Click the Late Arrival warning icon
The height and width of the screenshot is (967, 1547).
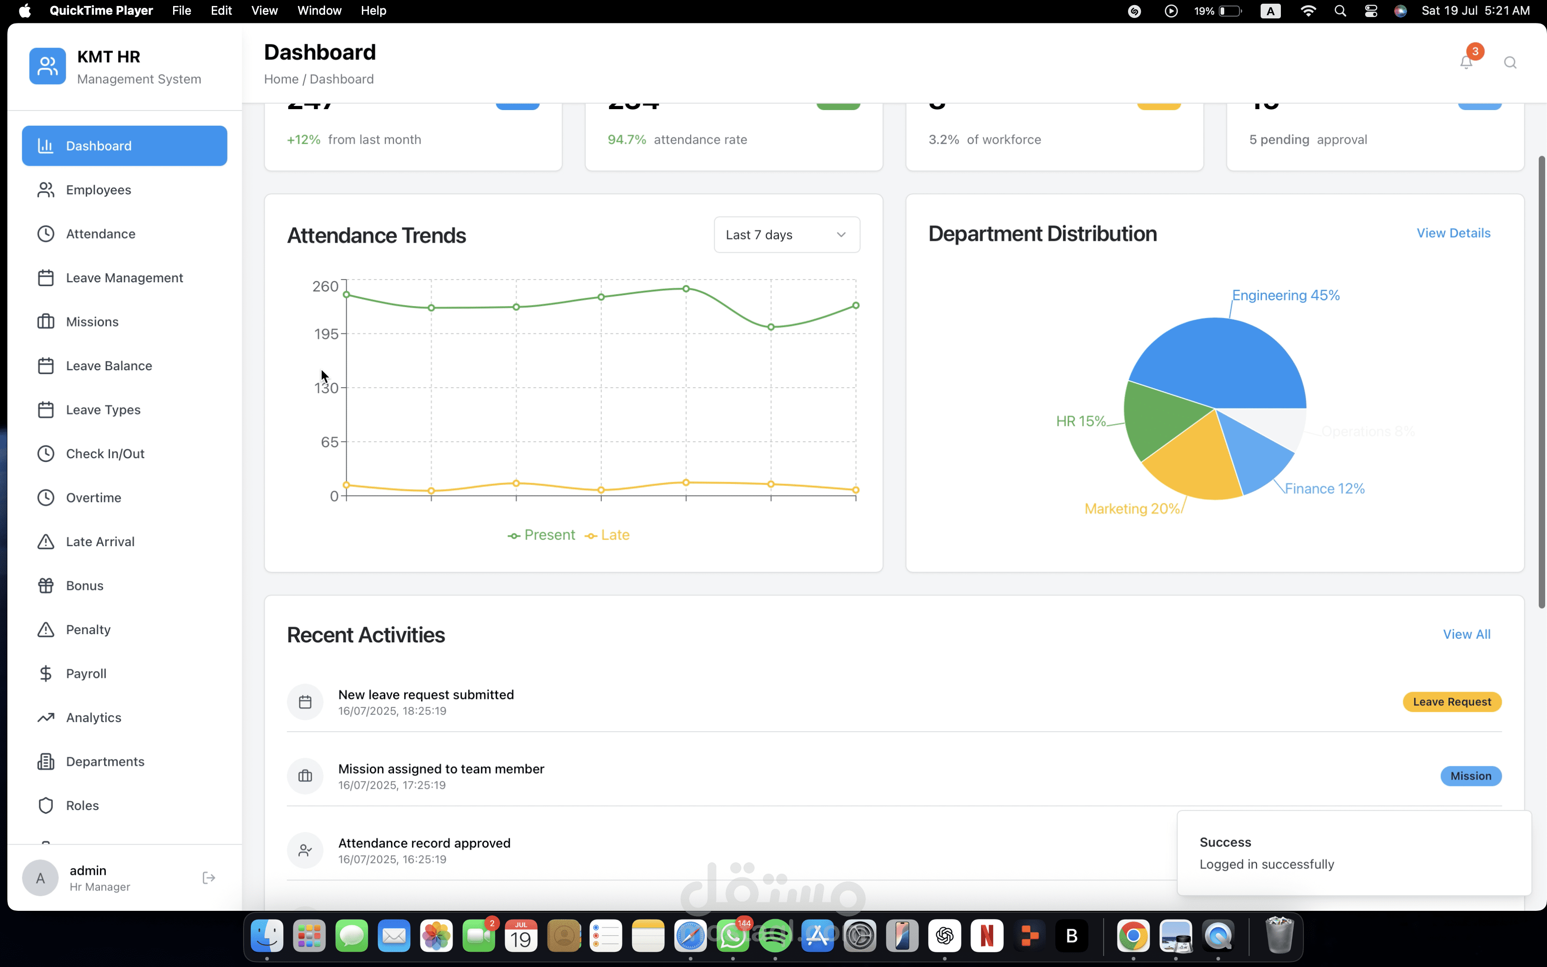click(x=46, y=542)
